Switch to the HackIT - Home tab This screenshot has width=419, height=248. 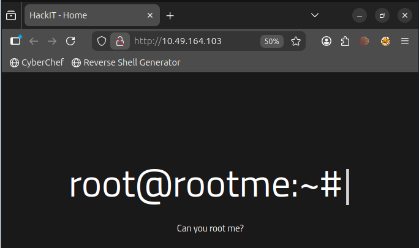[92, 15]
